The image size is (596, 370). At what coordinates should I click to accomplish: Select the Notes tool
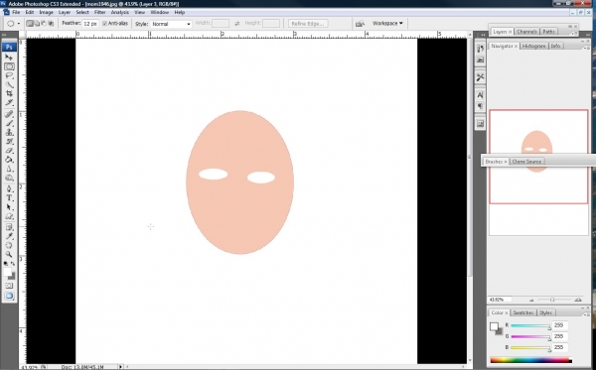click(x=9, y=227)
